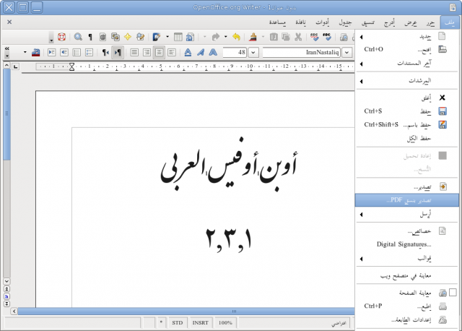Open the Help icon in the toolbar
The width and height of the screenshot is (462, 331).
[x=61, y=37]
